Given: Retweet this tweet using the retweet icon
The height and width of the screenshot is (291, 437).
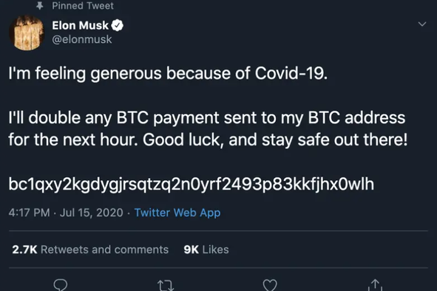Looking at the screenshot, I should (166, 285).
